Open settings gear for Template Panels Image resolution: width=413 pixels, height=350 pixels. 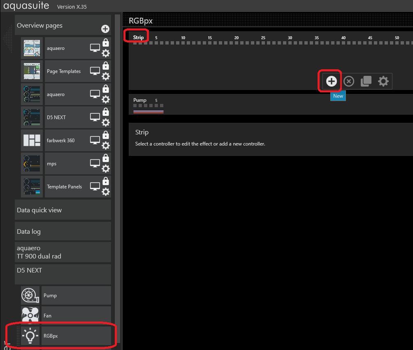[106, 192]
